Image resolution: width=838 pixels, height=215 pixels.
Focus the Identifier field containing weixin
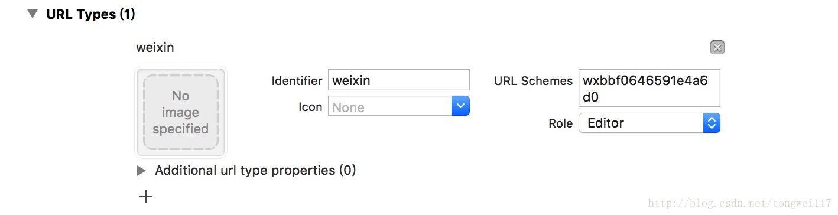399,80
